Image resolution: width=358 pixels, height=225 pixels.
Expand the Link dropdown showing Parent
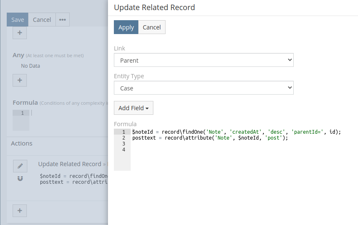203,60
